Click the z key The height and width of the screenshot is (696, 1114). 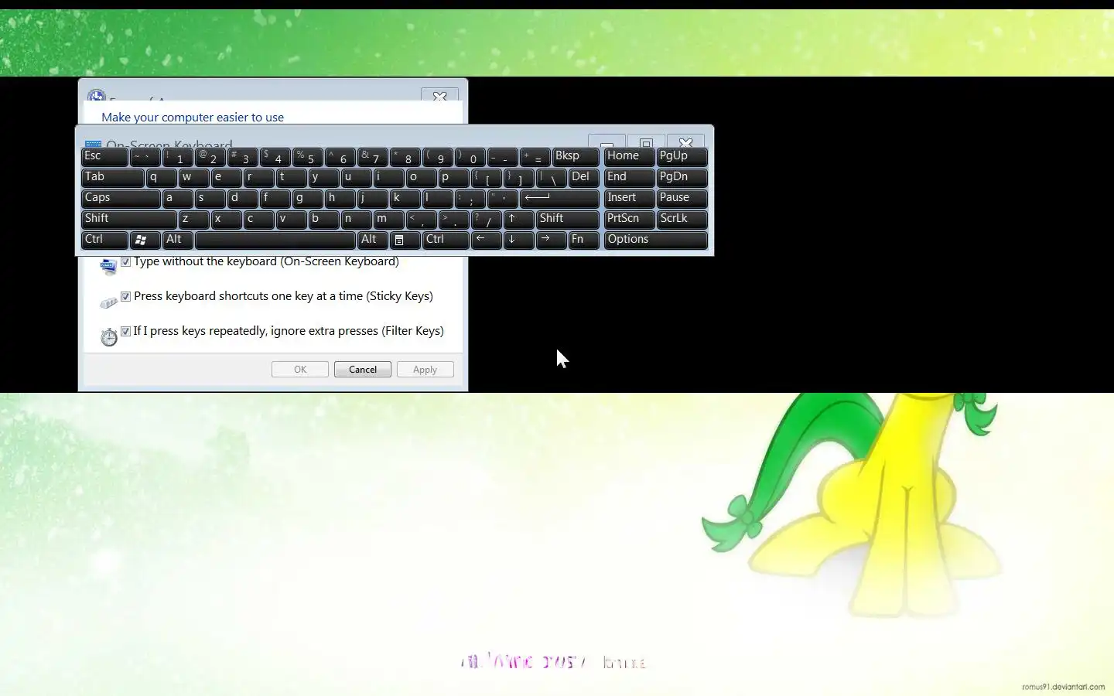(194, 220)
